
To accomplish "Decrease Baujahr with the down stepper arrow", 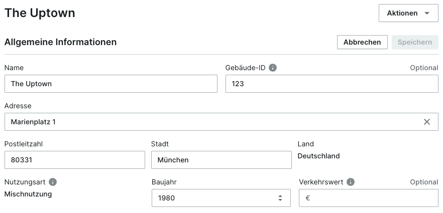I will [280, 200].
